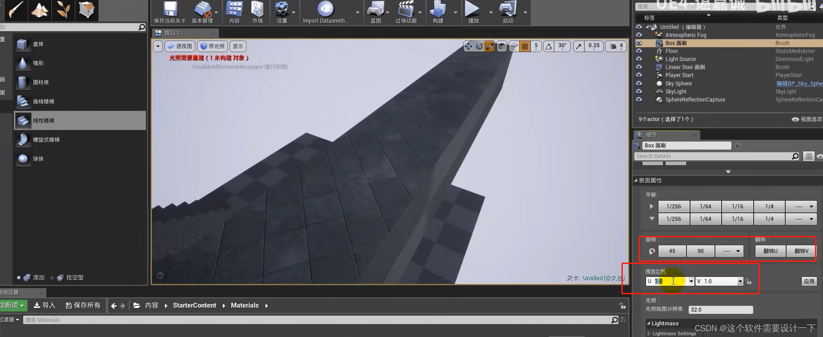Select Player Start in the outliner
Viewport: 823px width, 337px height.
tap(679, 75)
